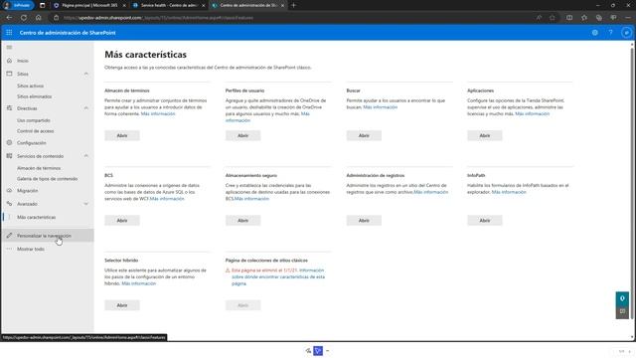
Task: Click Abrir under Buscar
Action: (x=364, y=135)
